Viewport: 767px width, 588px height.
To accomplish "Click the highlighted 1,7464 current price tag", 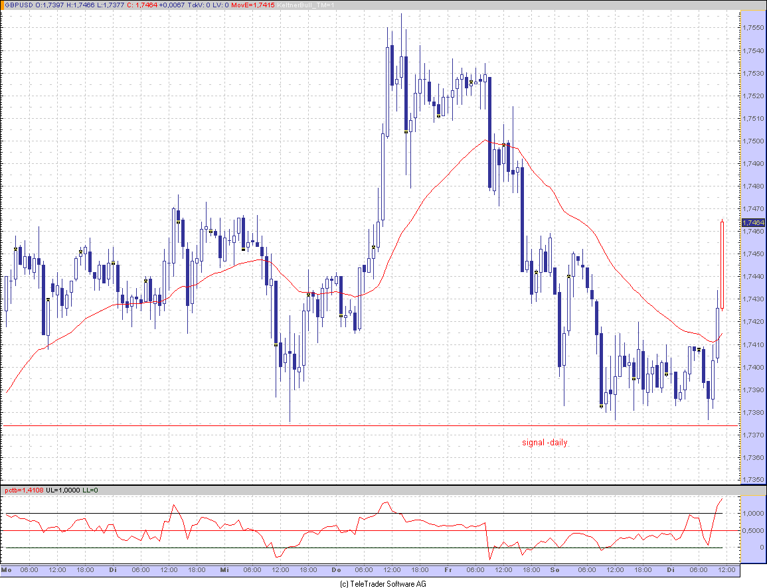I will coord(753,222).
